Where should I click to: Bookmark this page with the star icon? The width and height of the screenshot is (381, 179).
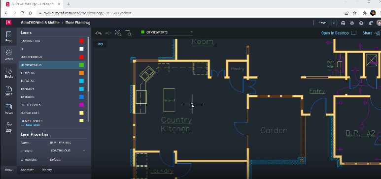pos(354,13)
